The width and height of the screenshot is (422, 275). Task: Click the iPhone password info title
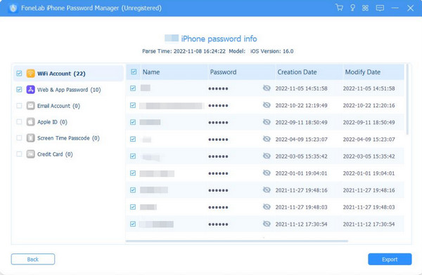coord(219,39)
